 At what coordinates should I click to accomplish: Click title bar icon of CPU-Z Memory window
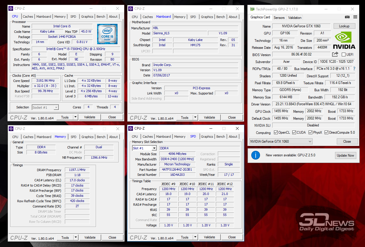tap(11, 129)
